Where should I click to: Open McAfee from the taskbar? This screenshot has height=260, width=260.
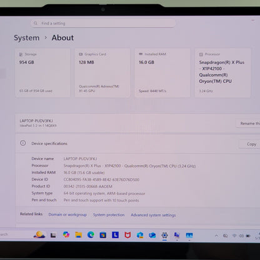127,235
